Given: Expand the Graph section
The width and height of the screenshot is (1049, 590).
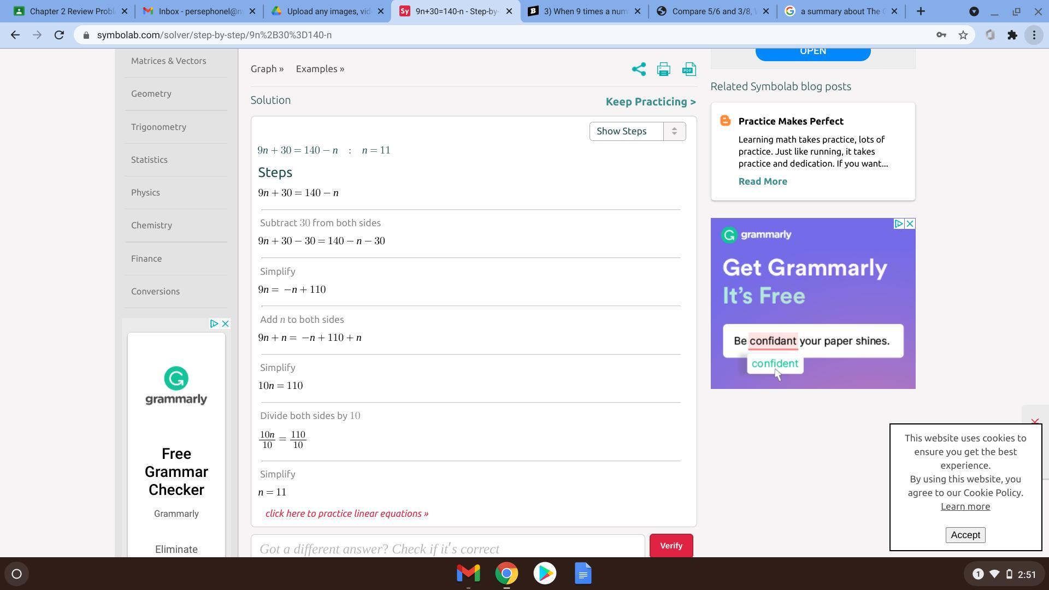Looking at the screenshot, I should [x=267, y=69].
